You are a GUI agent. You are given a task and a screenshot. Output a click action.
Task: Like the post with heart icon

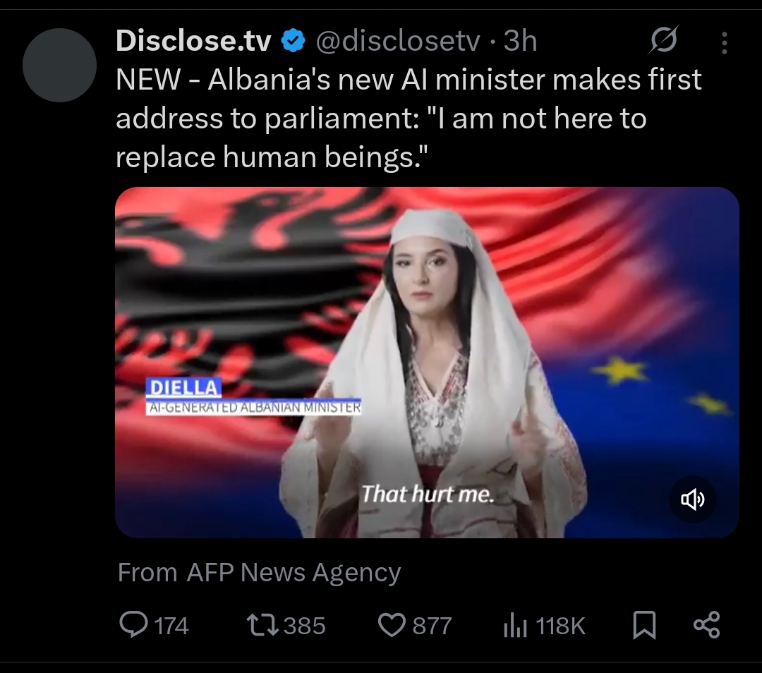coord(392,625)
